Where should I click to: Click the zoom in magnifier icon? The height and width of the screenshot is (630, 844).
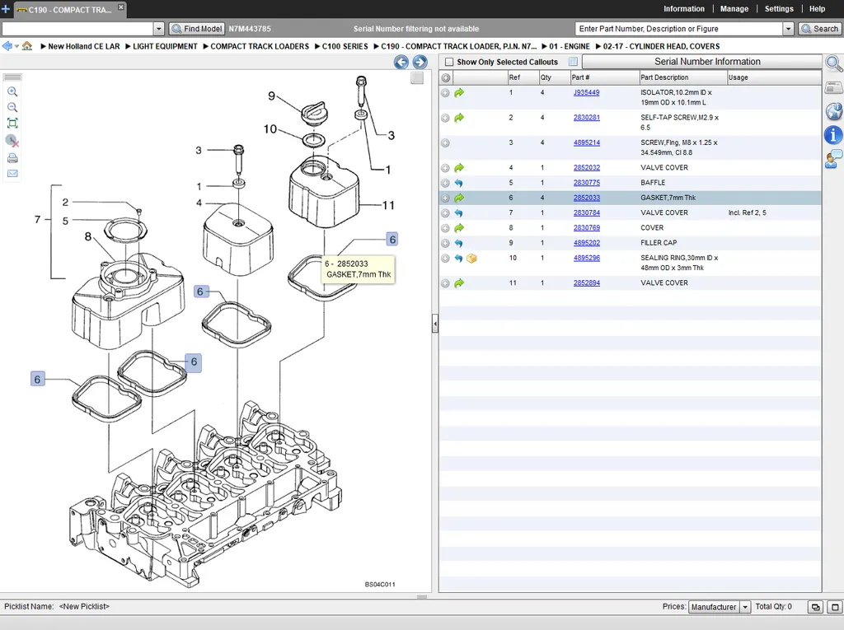(12, 91)
